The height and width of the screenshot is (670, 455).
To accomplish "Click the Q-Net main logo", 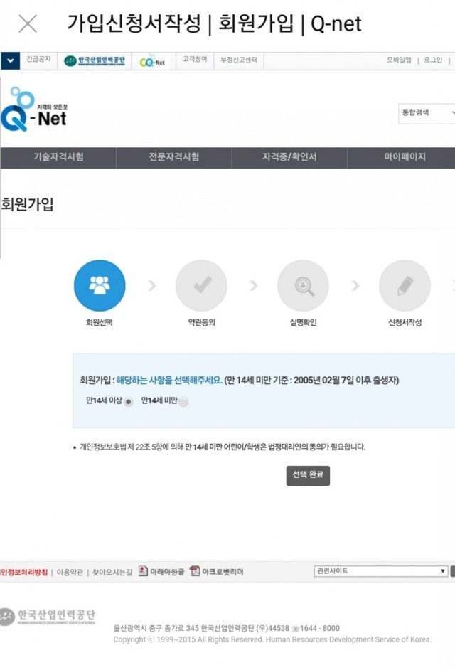I will (36, 112).
